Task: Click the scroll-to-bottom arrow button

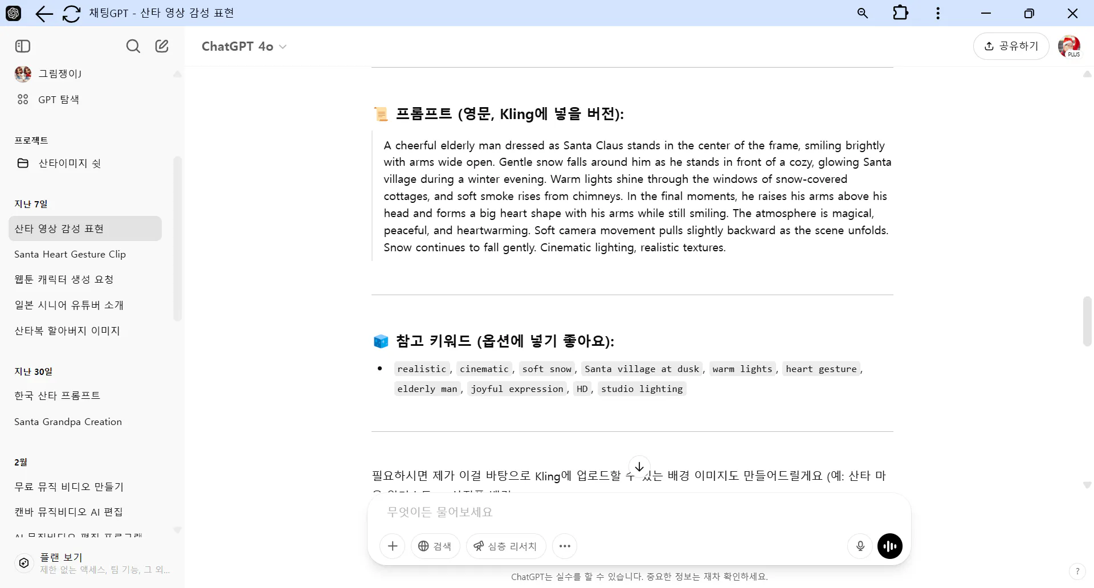Action: pos(640,466)
